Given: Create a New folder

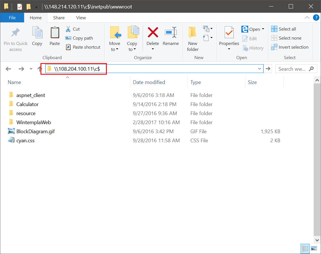Looking at the screenshot, I should tap(193, 39).
